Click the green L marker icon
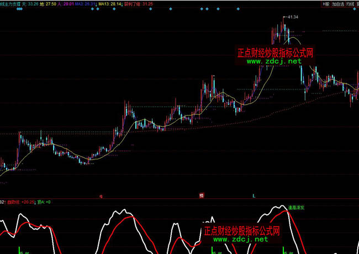This screenshot has height=254, width=359. coord(254,196)
